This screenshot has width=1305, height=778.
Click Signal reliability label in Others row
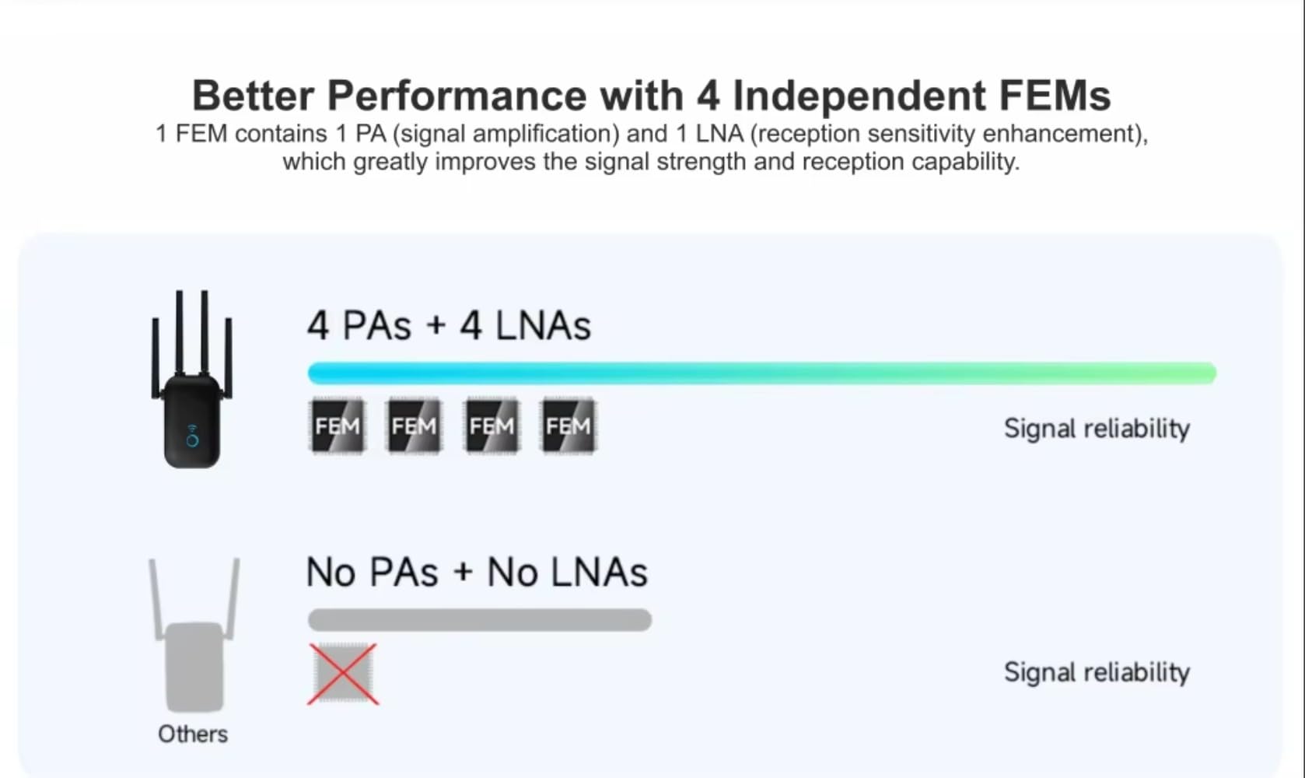pos(1097,672)
